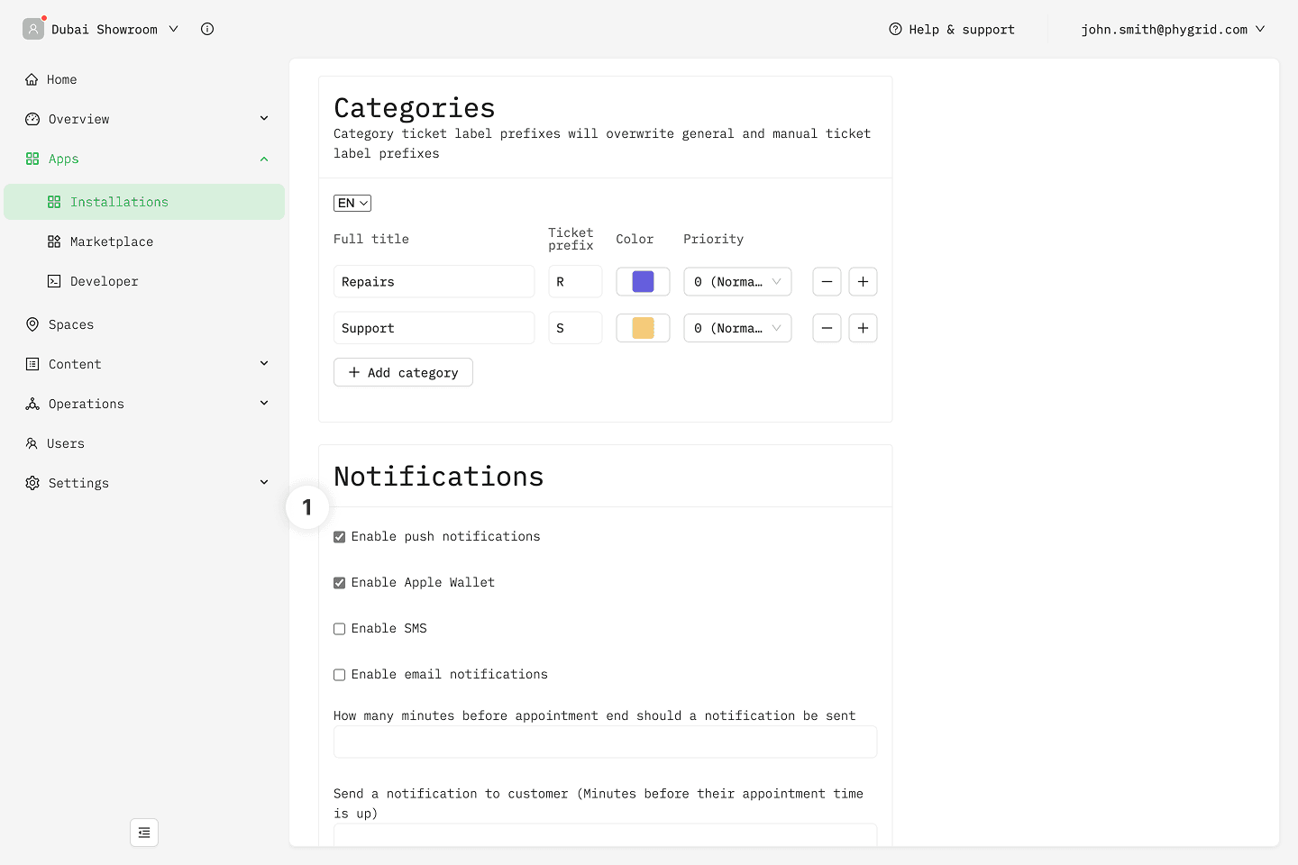Open the Priority dropdown for Repairs

click(x=736, y=282)
